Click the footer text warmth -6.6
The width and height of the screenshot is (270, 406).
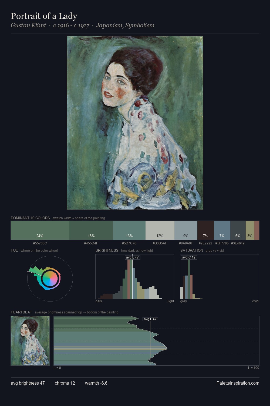point(96,383)
